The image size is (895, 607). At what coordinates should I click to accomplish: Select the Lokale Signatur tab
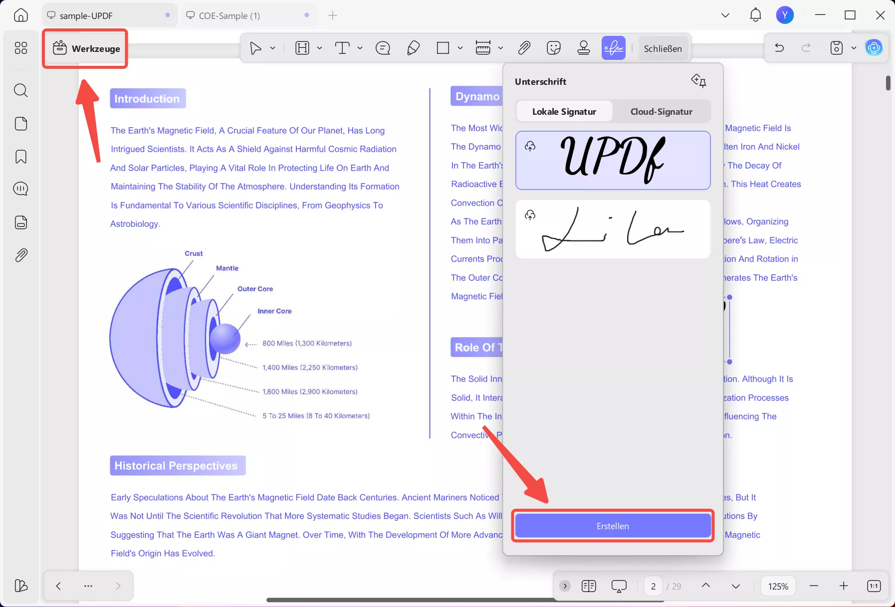[x=564, y=111]
